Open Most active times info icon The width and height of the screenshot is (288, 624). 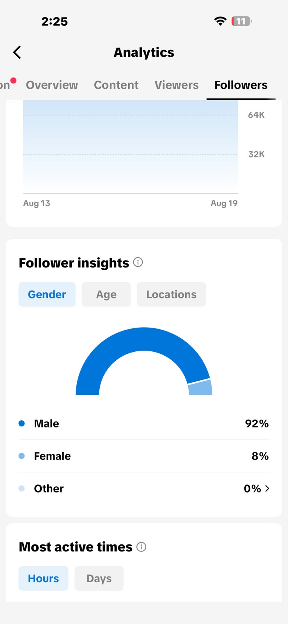141,547
